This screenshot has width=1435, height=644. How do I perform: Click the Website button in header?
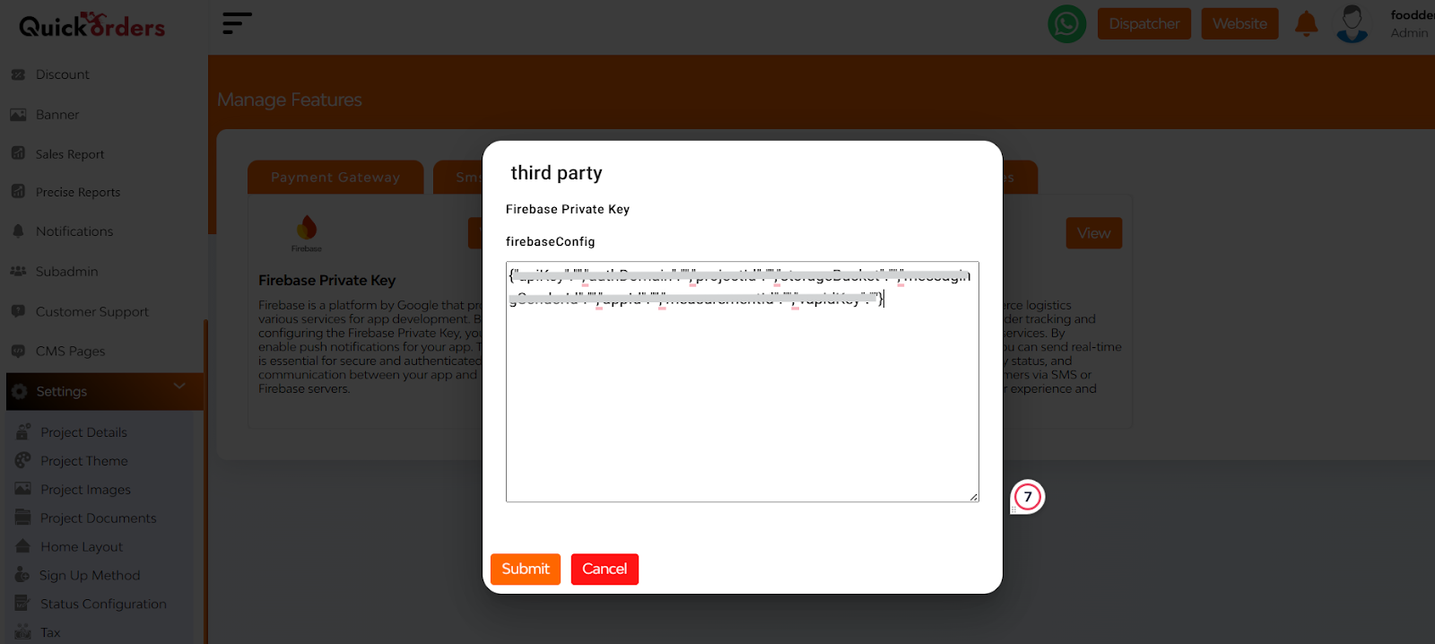[1240, 24]
